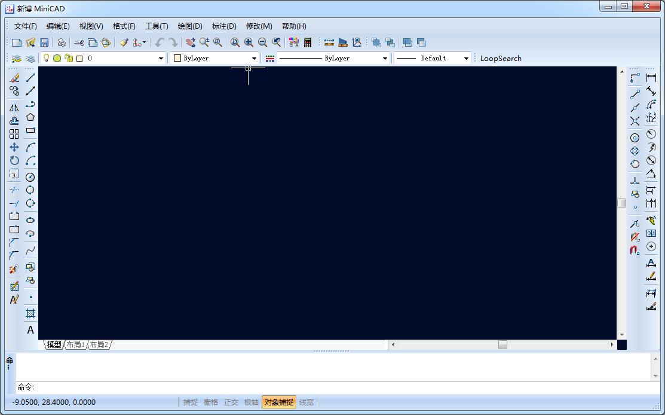
Task: Turn on 栅格 grid display toggle
Action: click(x=211, y=402)
